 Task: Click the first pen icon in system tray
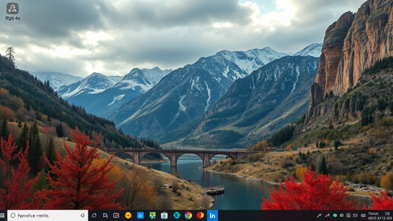click(319, 215)
